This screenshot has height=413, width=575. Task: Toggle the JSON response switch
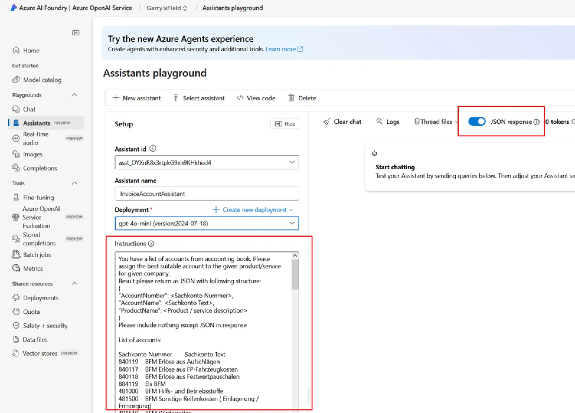(477, 122)
